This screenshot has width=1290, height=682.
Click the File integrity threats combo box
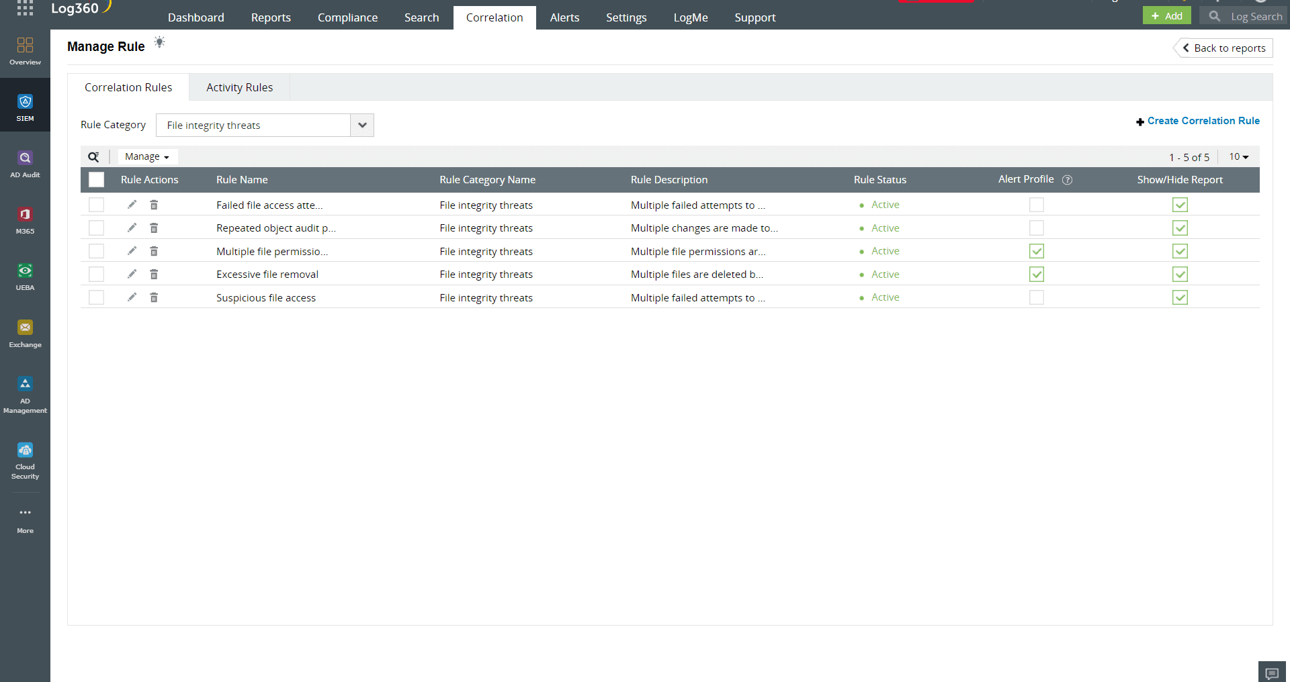(265, 125)
